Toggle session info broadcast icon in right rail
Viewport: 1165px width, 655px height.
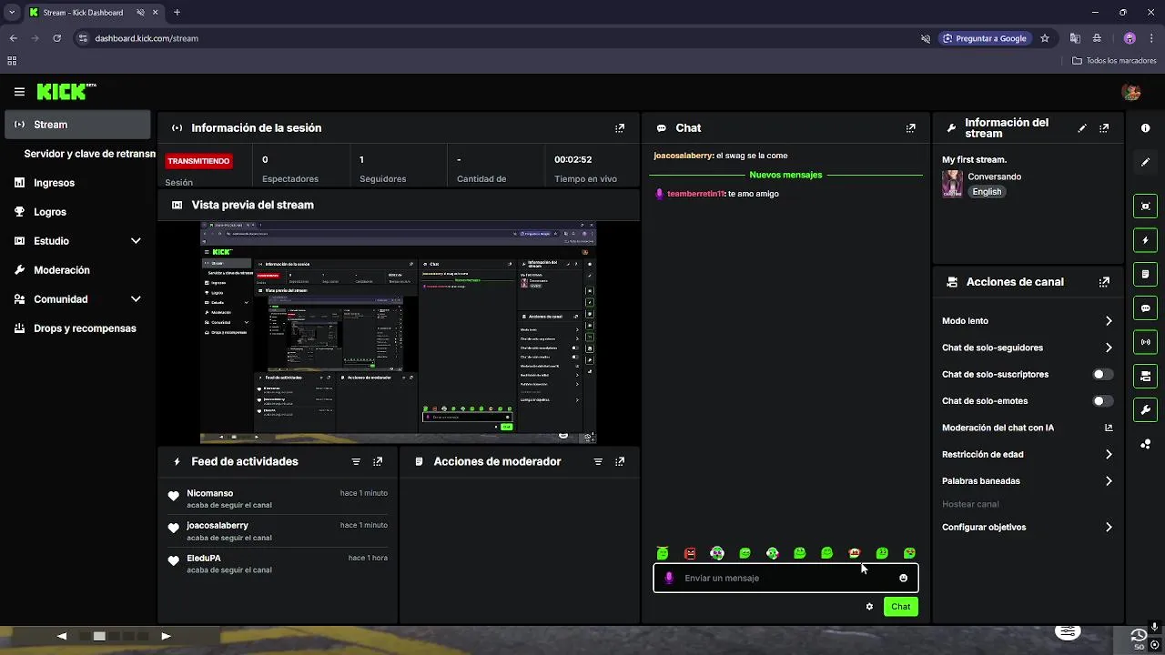point(1146,342)
